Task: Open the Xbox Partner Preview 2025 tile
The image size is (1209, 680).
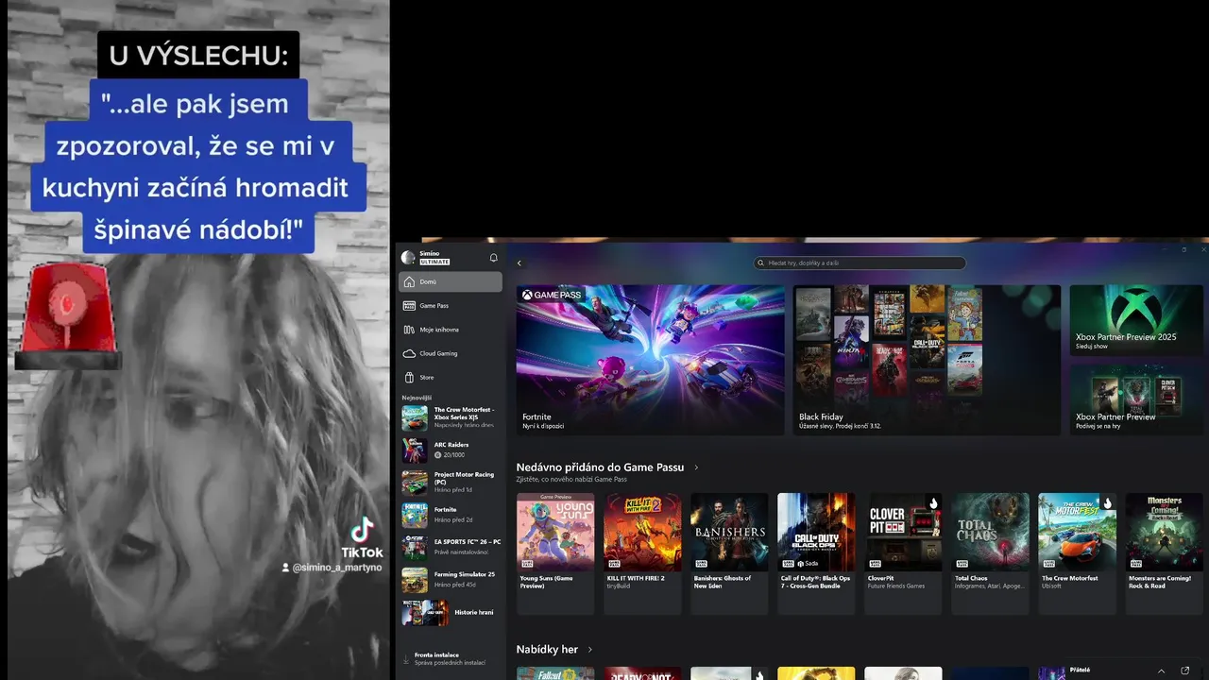Action: coord(1137,320)
